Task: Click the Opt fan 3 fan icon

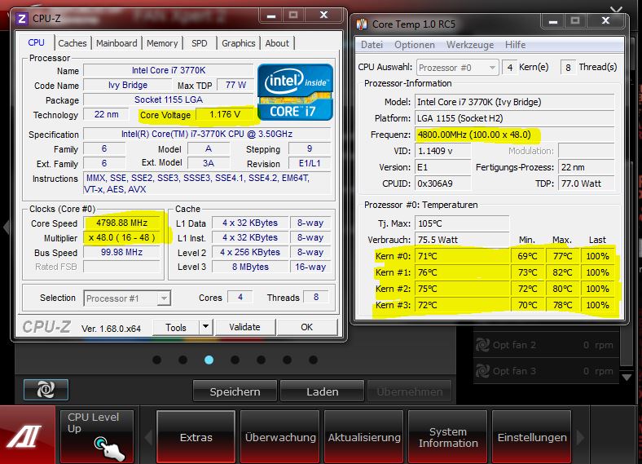Action: click(482, 371)
